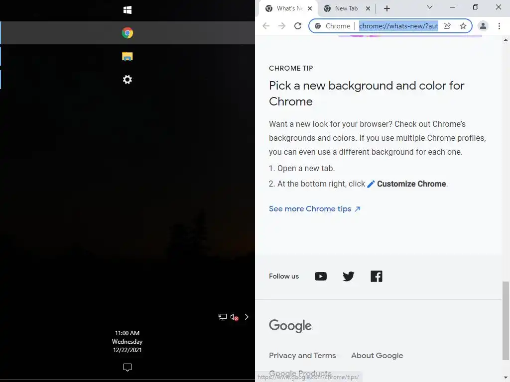Screen dimensions: 510x382
Task: Minimize the Chrome window
Action: coord(452,7)
